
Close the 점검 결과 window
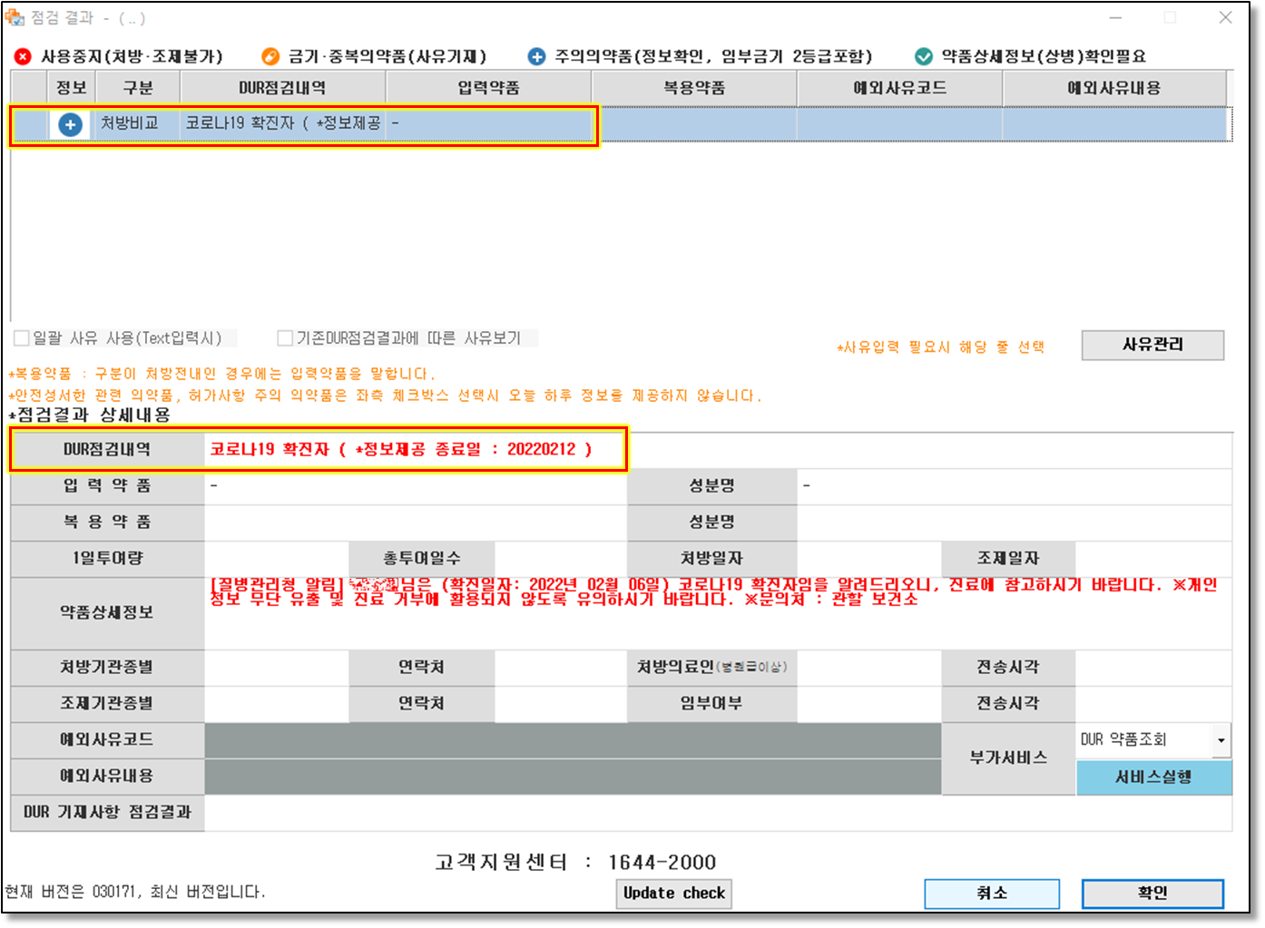[x=1225, y=18]
